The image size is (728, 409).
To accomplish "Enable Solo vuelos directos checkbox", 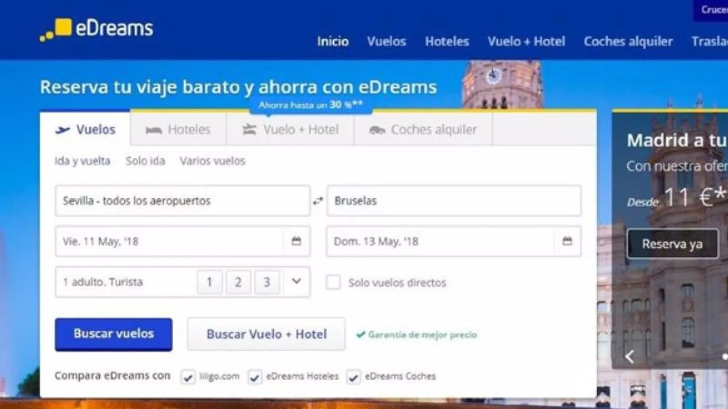I will pos(333,282).
